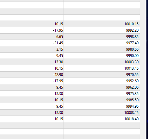Click the final balance 10018.40 cell
The width and height of the screenshot is (148, 139).
[102, 119]
